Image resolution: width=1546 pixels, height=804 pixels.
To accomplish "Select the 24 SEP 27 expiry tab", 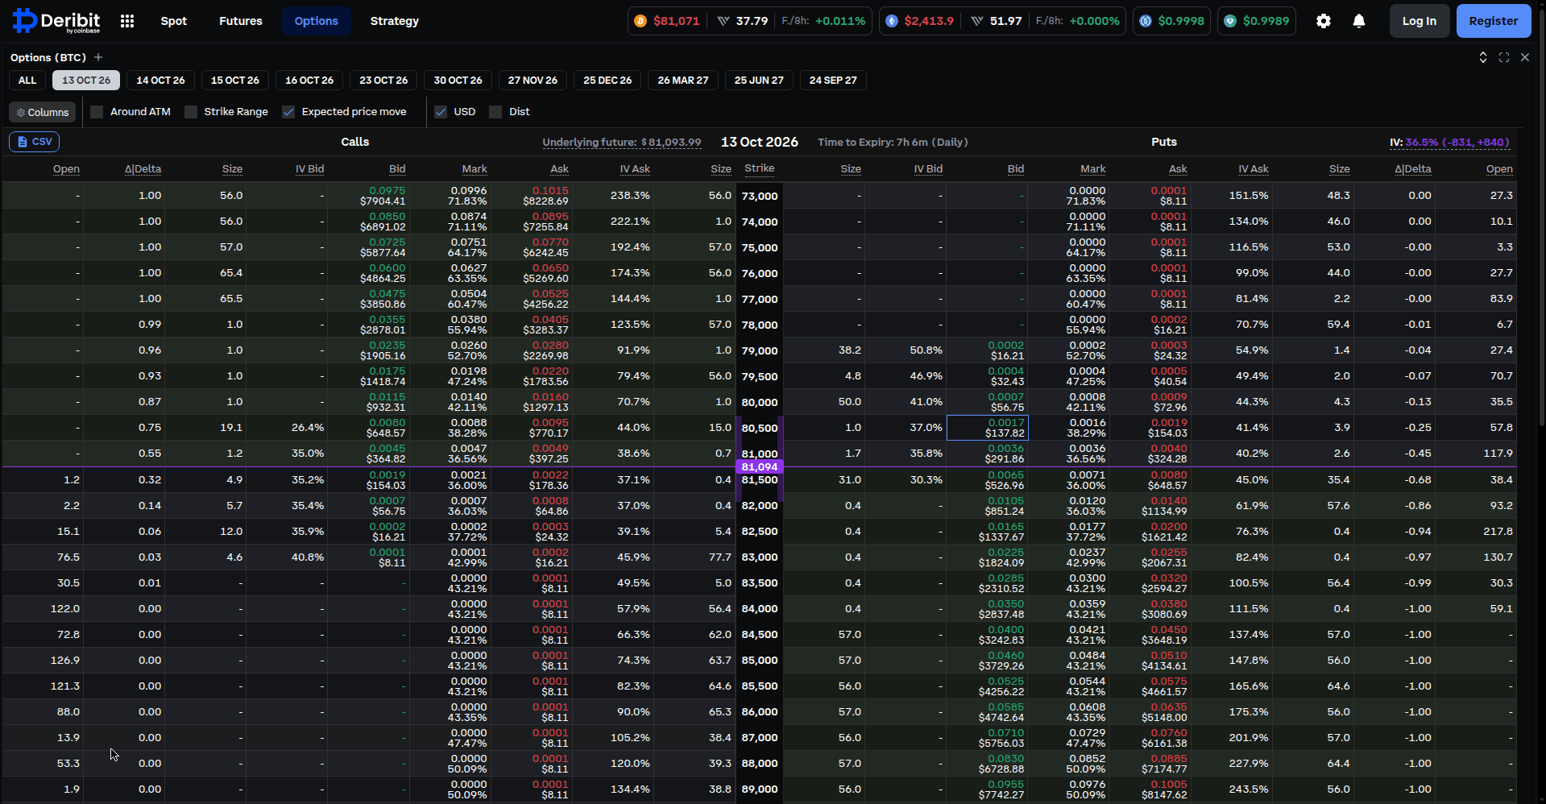I will [833, 81].
